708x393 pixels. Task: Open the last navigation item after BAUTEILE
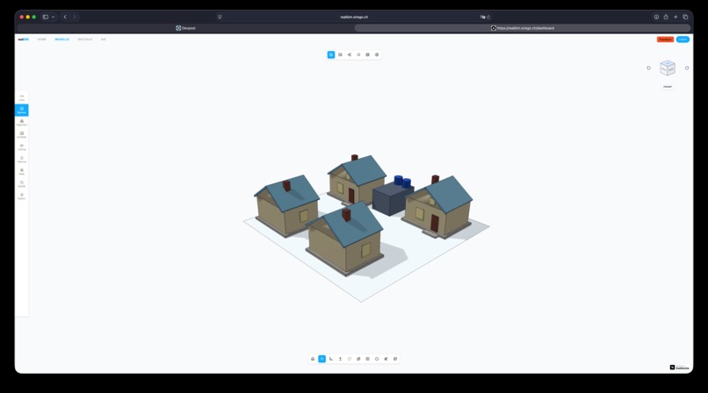[x=104, y=39]
